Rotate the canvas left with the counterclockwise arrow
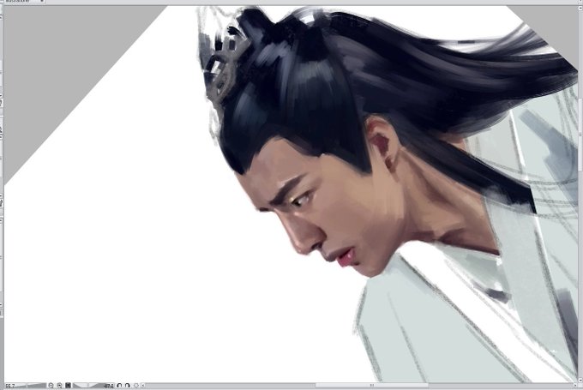The height and width of the screenshot is (390, 583). pyautogui.click(x=119, y=386)
